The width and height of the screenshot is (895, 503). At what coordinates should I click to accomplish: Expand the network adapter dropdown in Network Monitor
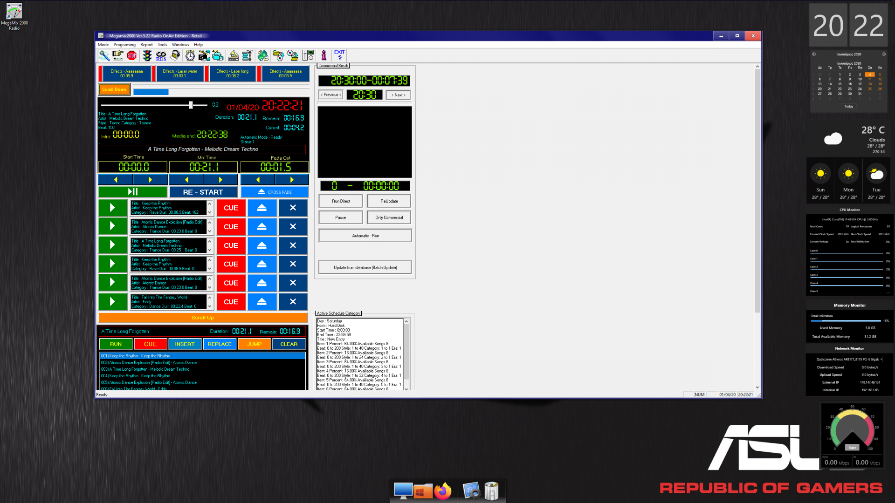click(881, 359)
